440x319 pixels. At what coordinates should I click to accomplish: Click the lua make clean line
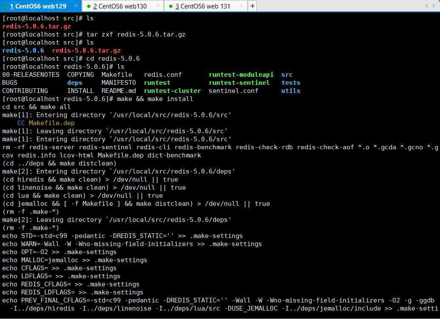[82, 196]
